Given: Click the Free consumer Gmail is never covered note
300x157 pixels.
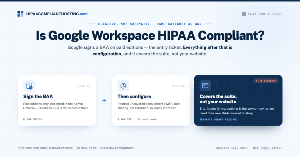Looking at the screenshot, I should pos(76,148).
